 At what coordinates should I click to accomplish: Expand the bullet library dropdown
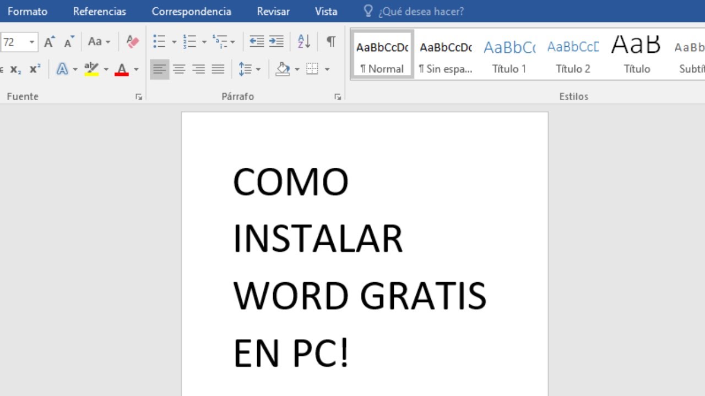pyautogui.click(x=174, y=42)
